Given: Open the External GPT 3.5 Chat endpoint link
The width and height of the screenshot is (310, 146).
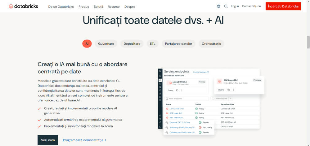Looking at the screenshot, I should click(180, 122).
